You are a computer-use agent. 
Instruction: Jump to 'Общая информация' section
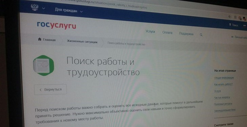click(x=224, y=78)
